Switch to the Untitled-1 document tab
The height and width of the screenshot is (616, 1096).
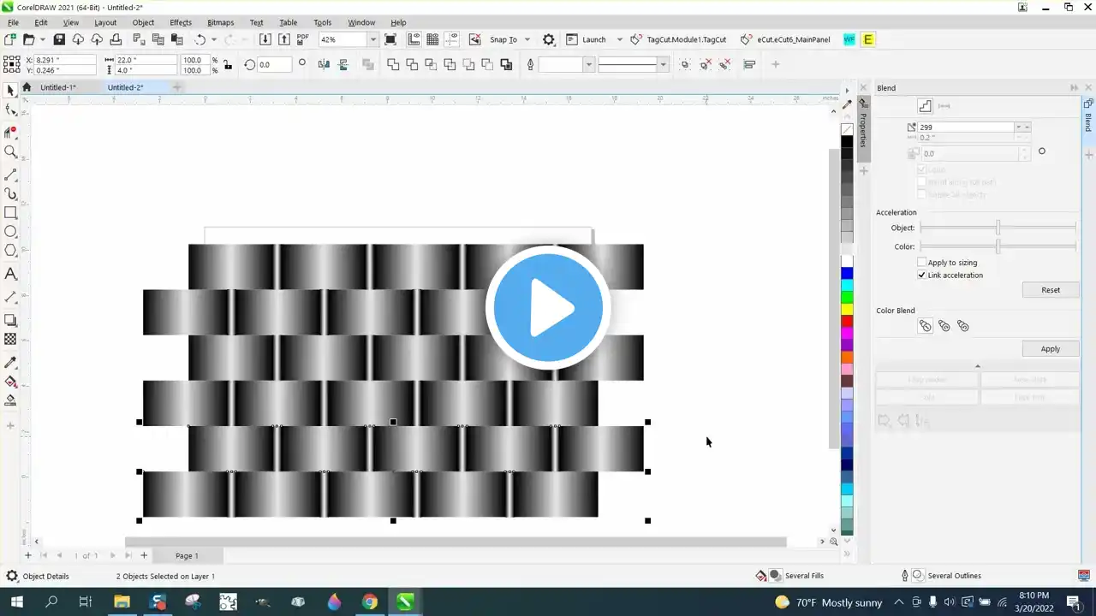point(58,87)
